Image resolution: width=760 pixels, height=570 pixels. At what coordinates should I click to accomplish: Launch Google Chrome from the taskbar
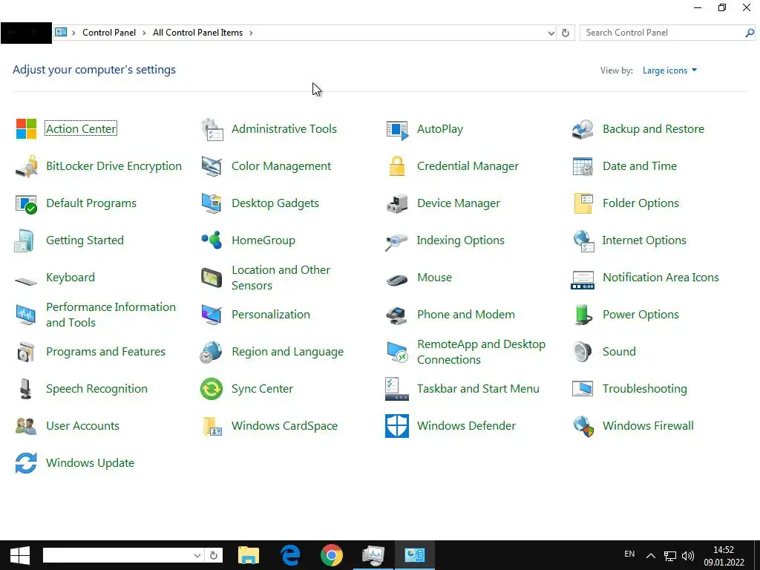tap(332, 555)
